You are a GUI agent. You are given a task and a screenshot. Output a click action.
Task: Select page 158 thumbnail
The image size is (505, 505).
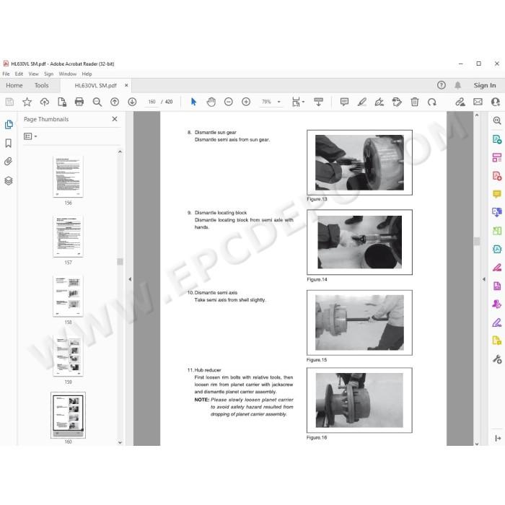tap(68, 297)
